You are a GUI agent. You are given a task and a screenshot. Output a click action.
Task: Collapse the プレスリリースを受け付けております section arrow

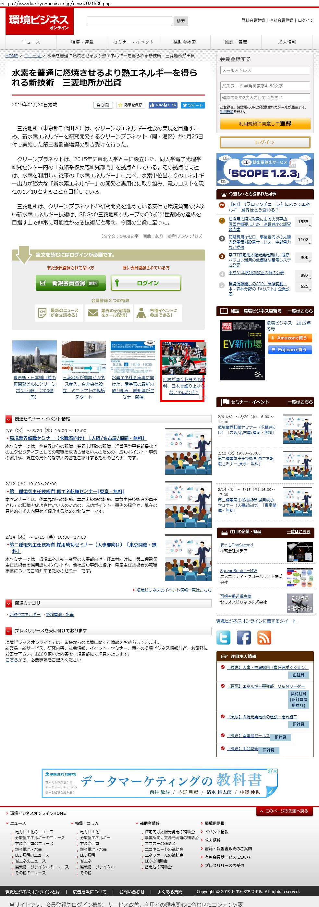point(9,631)
